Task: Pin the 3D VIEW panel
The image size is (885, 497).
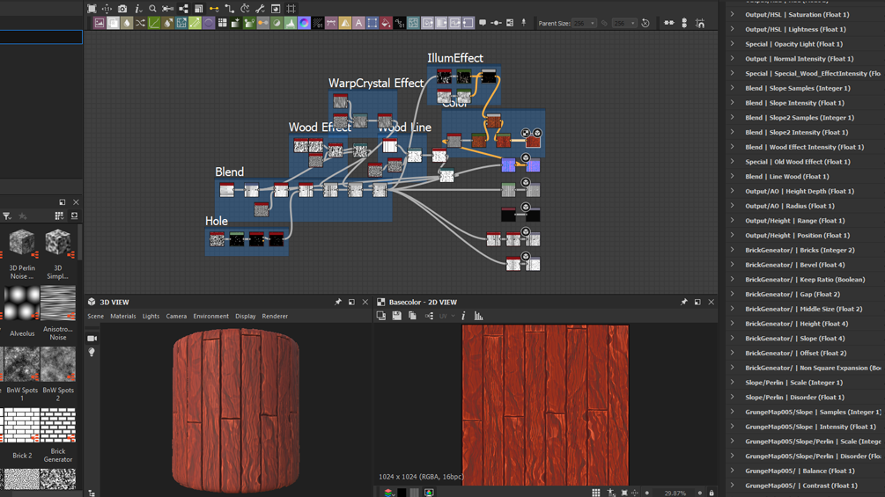Action: click(338, 303)
